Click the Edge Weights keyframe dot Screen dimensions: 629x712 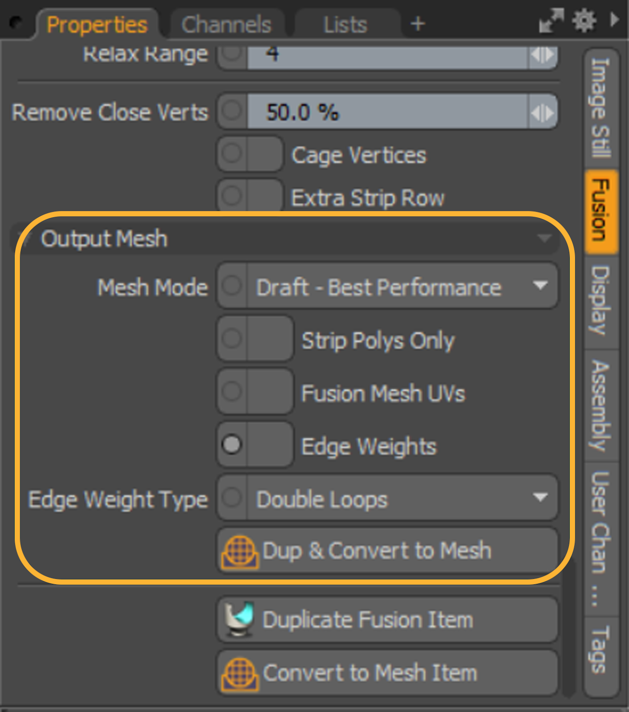pyautogui.click(x=231, y=445)
